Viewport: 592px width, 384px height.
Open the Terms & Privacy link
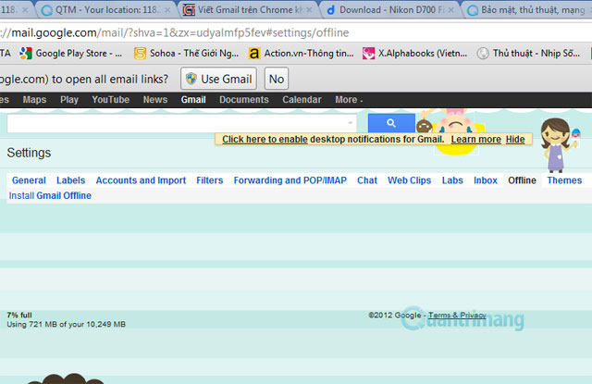[x=457, y=315]
